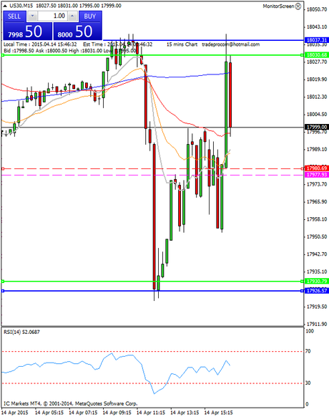Click the 18030.68 price label
The height and width of the screenshot is (417, 329).
317,54
